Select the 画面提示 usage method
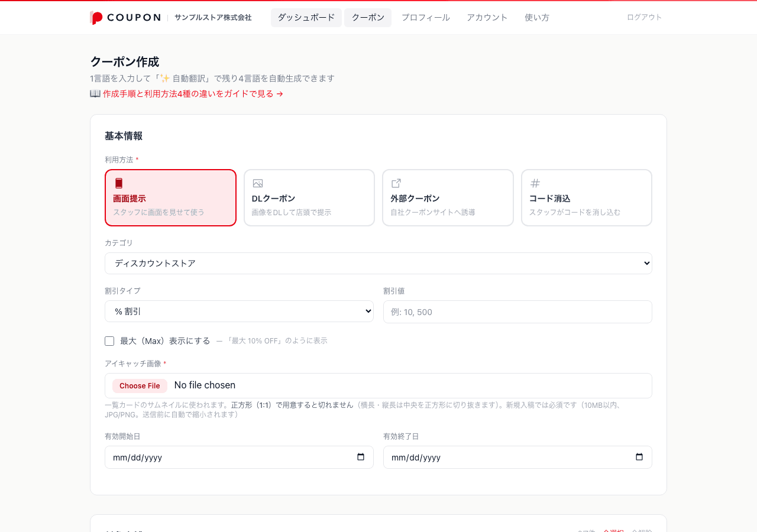757x532 pixels. tap(170, 198)
